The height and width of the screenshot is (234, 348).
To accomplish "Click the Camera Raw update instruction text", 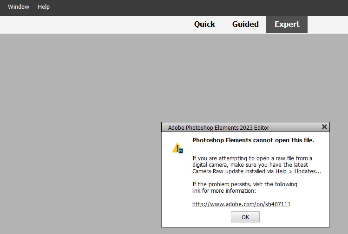I will click(256, 164).
